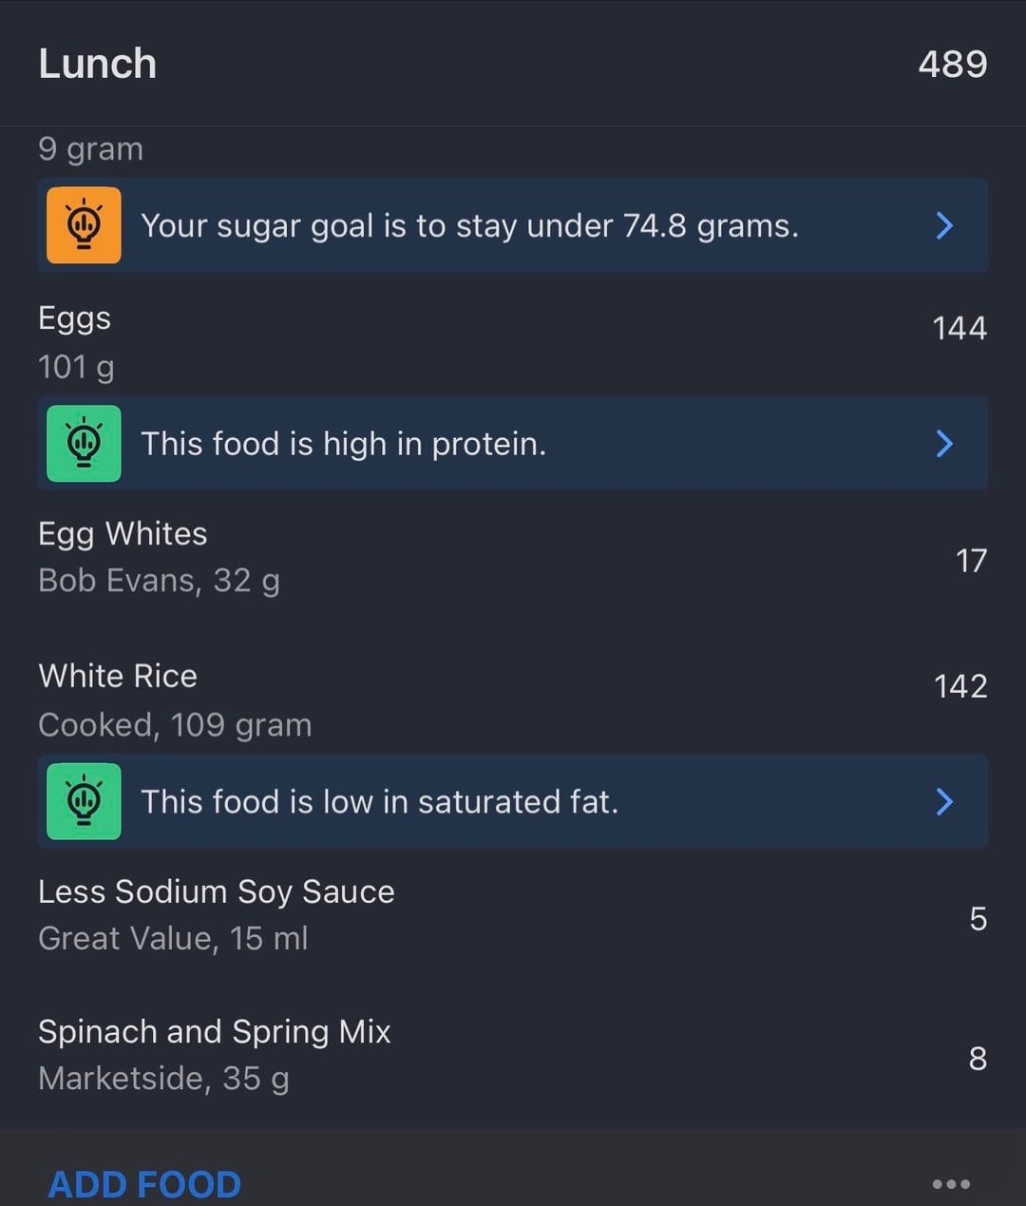Viewport: 1026px width, 1206px height.
Task: Expand the sugar goal insight chevron
Action: point(944,225)
